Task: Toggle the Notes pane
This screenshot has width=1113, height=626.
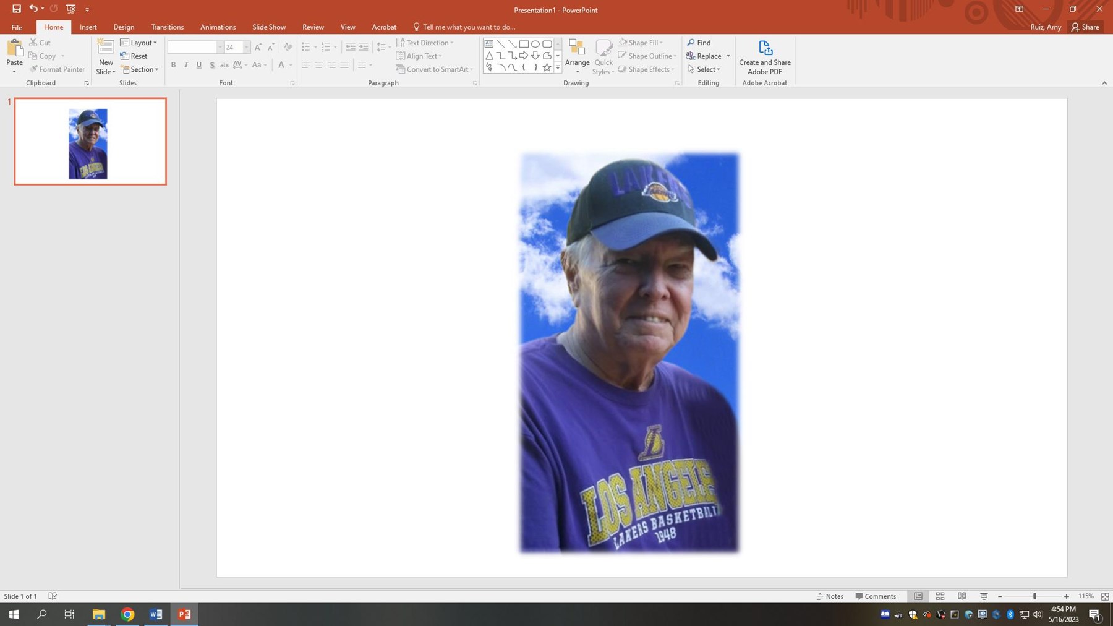Action: (x=830, y=596)
